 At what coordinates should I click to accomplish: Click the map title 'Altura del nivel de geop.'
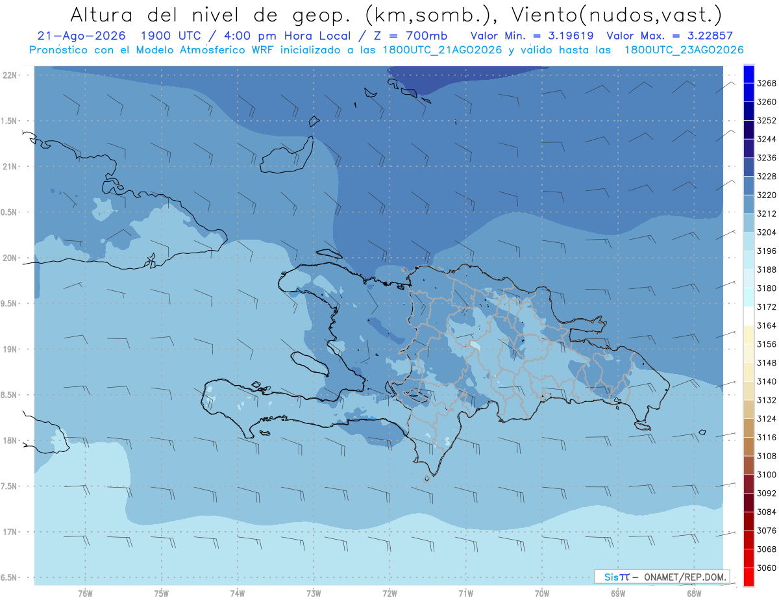pyautogui.click(x=211, y=14)
